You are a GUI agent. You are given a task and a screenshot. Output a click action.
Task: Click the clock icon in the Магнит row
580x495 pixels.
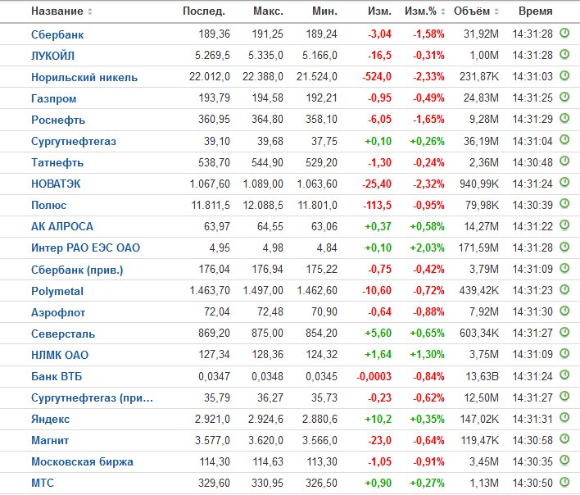564,439
